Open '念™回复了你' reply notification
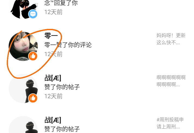194x133 pixels. pos(61,3)
